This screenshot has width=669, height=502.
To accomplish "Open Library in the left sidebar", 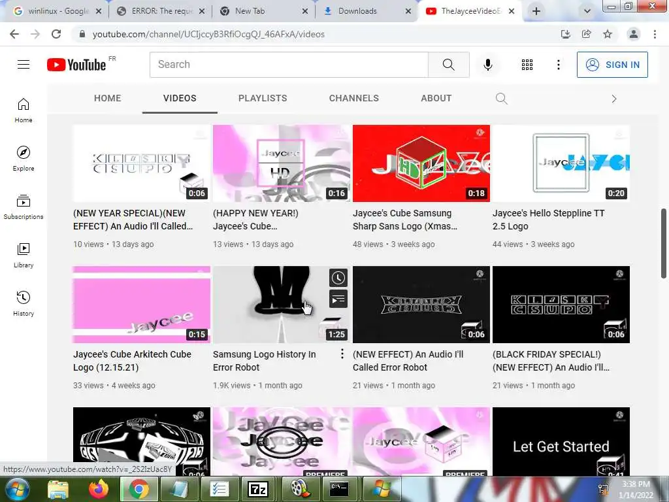I will coord(24,256).
